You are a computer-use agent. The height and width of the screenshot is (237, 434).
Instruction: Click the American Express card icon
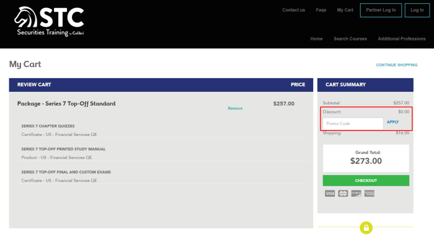tap(370, 193)
